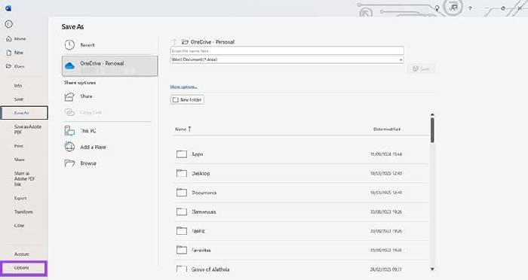Click the Open folder icon in sidebar
The image size is (528, 280).
(9, 66)
